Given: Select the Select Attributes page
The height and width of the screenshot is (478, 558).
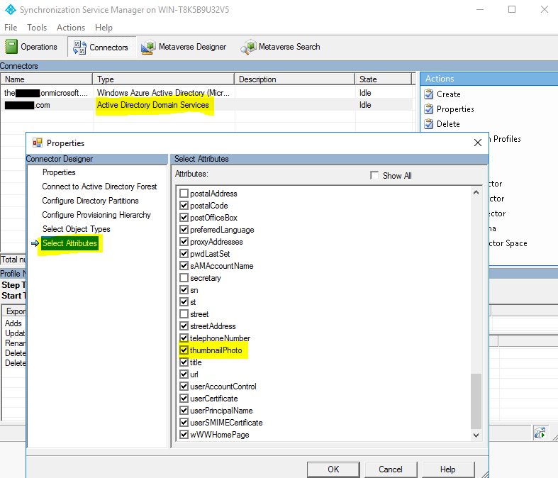Looking at the screenshot, I should (69, 243).
